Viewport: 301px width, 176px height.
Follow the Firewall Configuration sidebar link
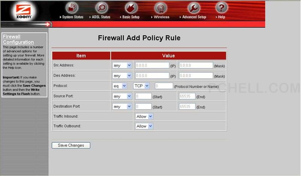18,39
